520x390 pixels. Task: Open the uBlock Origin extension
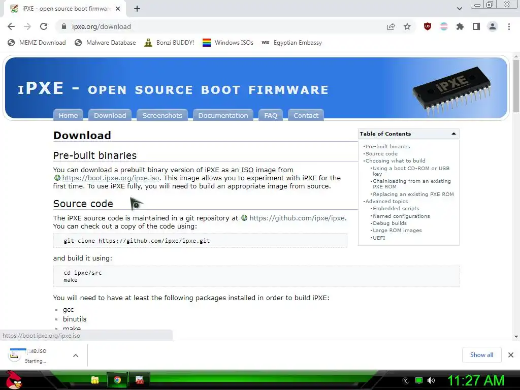428,26
